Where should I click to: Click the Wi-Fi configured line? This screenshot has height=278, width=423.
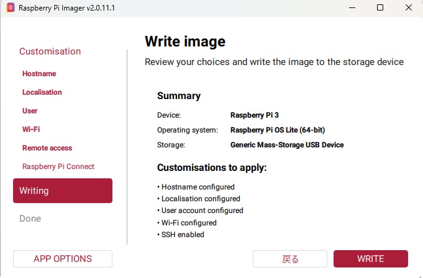coord(187,223)
